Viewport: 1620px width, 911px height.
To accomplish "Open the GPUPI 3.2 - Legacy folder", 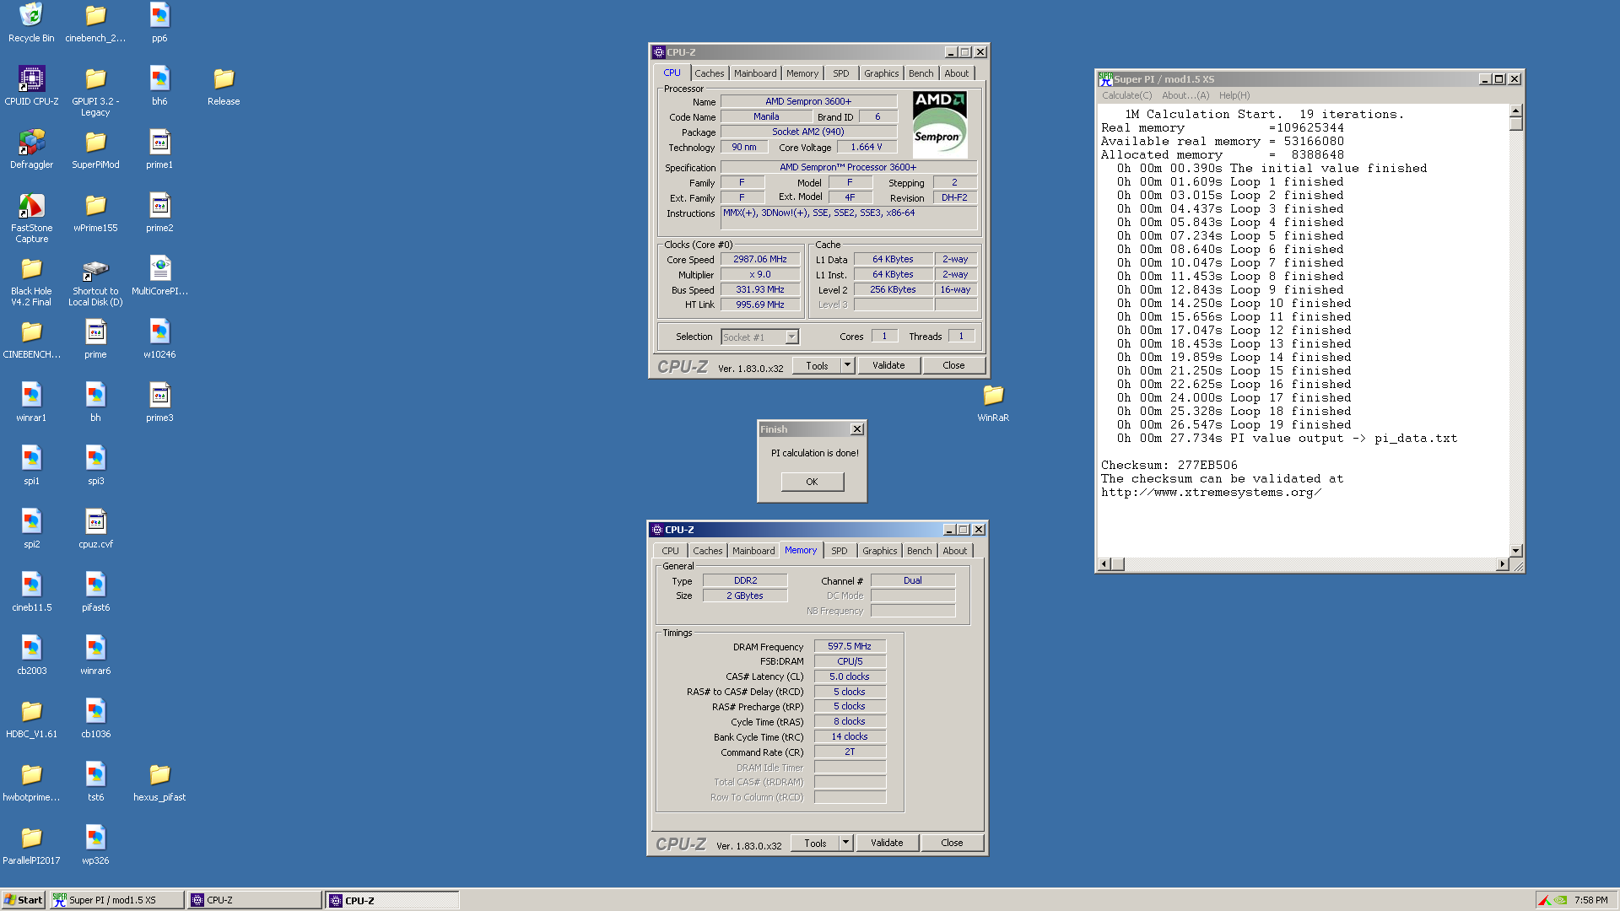I will [x=95, y=91].
